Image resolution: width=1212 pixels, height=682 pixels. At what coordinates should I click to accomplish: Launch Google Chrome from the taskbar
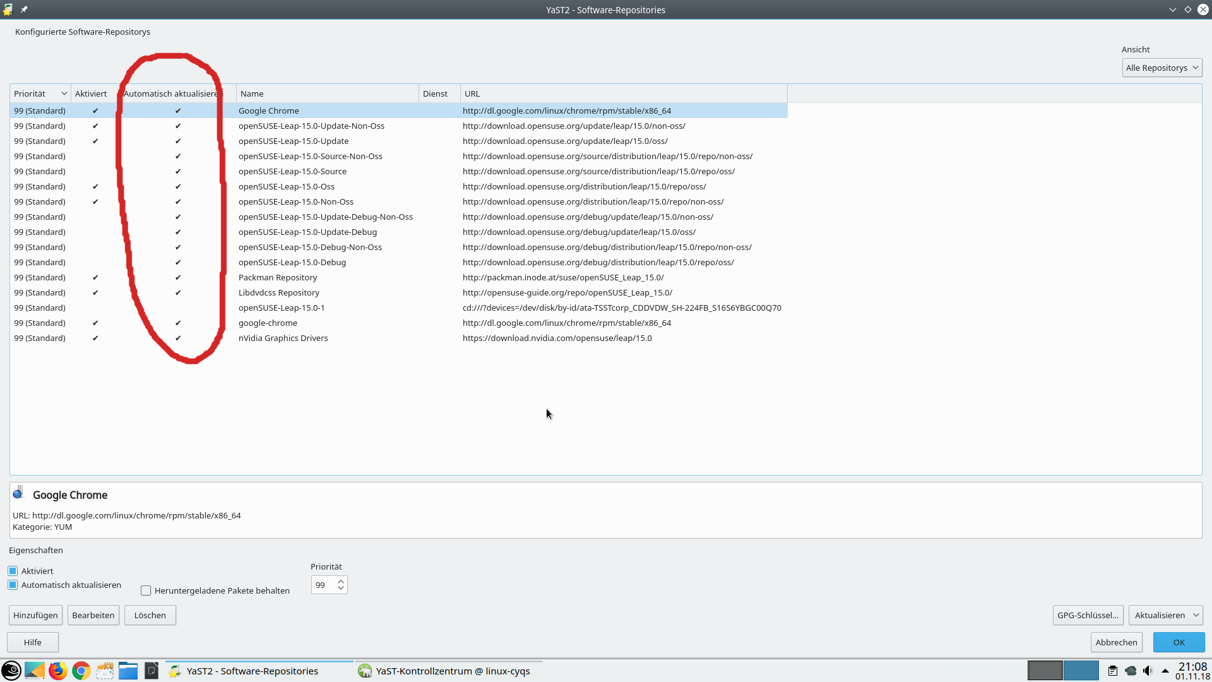click(x=81, y=671)
